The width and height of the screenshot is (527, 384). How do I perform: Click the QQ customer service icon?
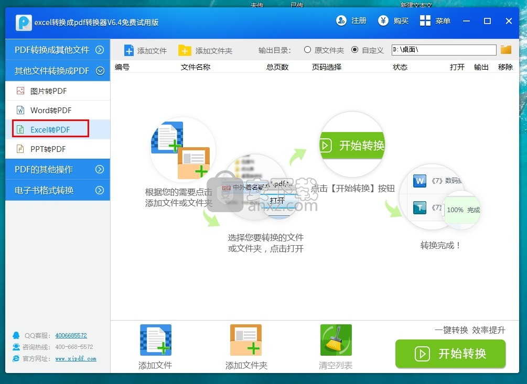coord(16,335)
